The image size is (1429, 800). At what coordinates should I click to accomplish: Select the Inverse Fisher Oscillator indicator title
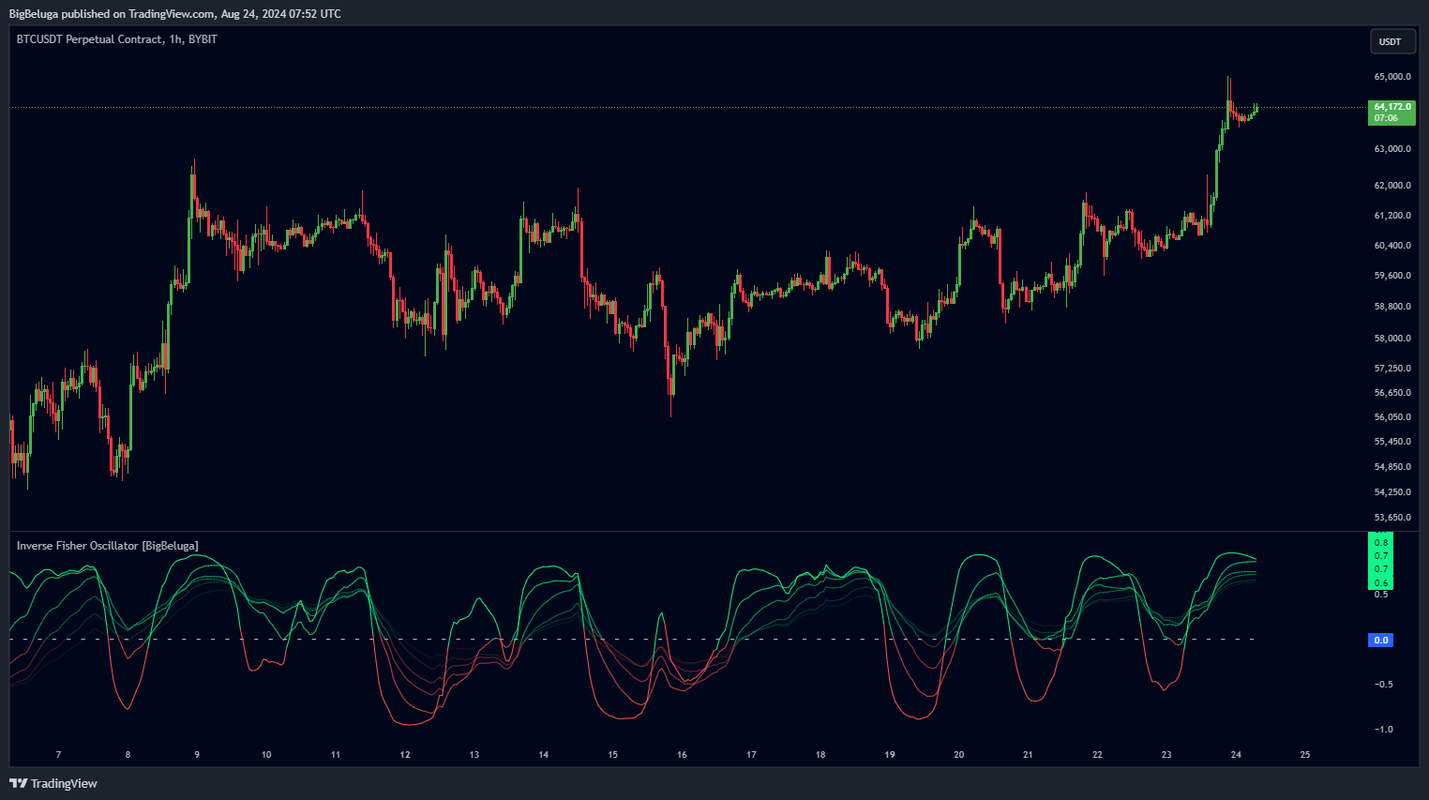pos(107,546)
